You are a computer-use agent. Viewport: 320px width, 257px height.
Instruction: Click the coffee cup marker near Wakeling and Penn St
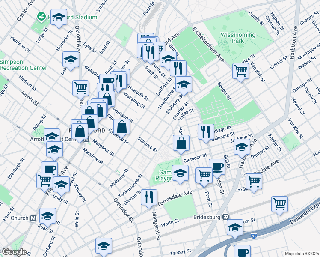pos(108,80)
